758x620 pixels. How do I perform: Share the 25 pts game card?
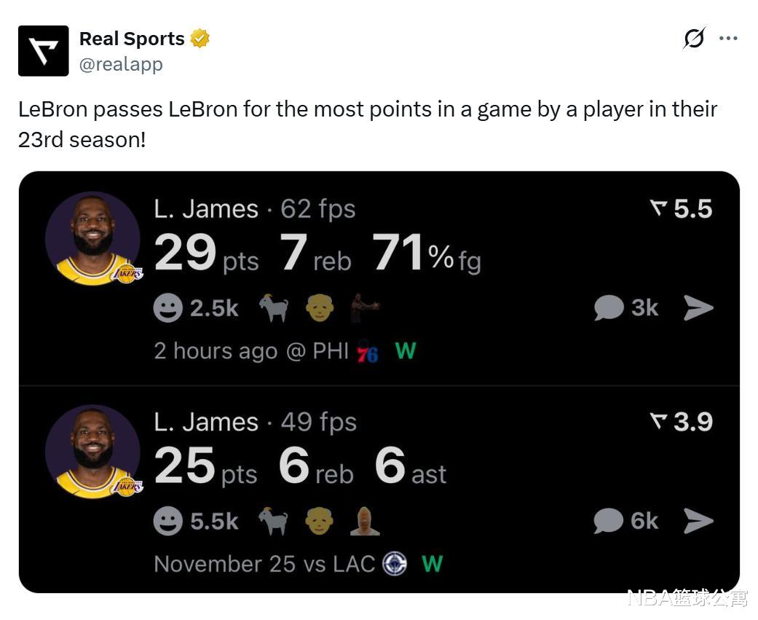click(x=698, y=521)
